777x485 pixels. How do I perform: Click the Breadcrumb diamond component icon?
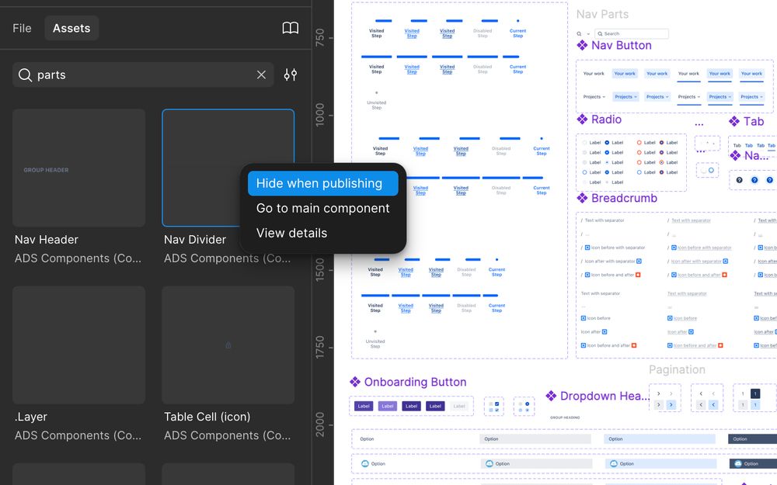click(x=582, y=198)
